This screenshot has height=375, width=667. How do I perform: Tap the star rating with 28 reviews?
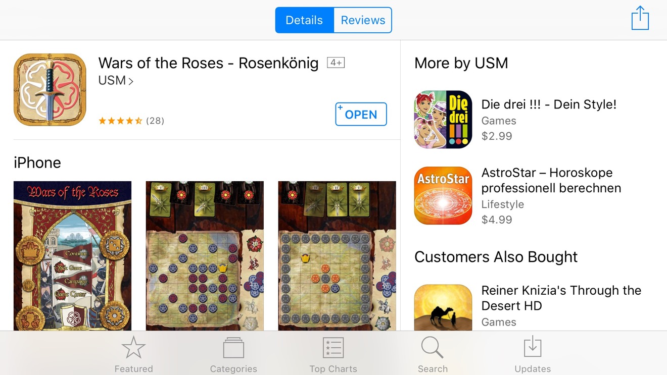pyautogui.click(x=131, y=121)
